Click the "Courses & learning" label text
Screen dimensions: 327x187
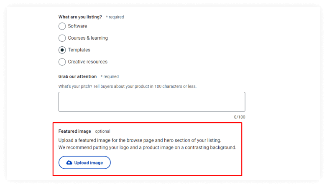[x=88, y=38]
